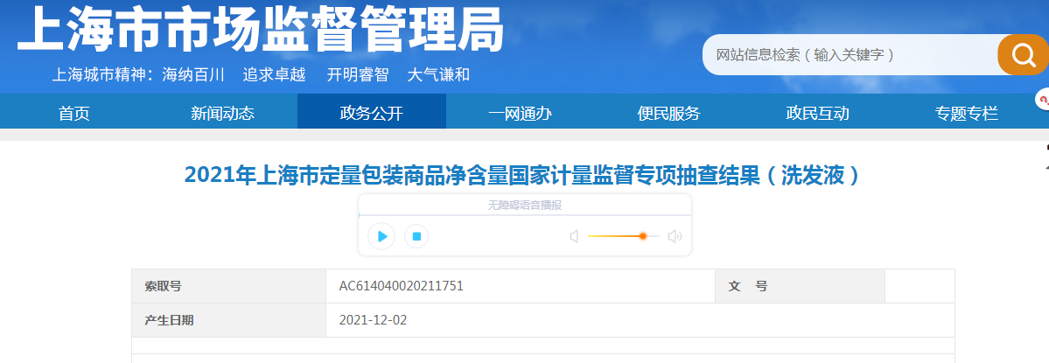Viewport: 1049px width, 363px height.
Task: Click the low-volume speaker icon
Action: click(573, 236)
